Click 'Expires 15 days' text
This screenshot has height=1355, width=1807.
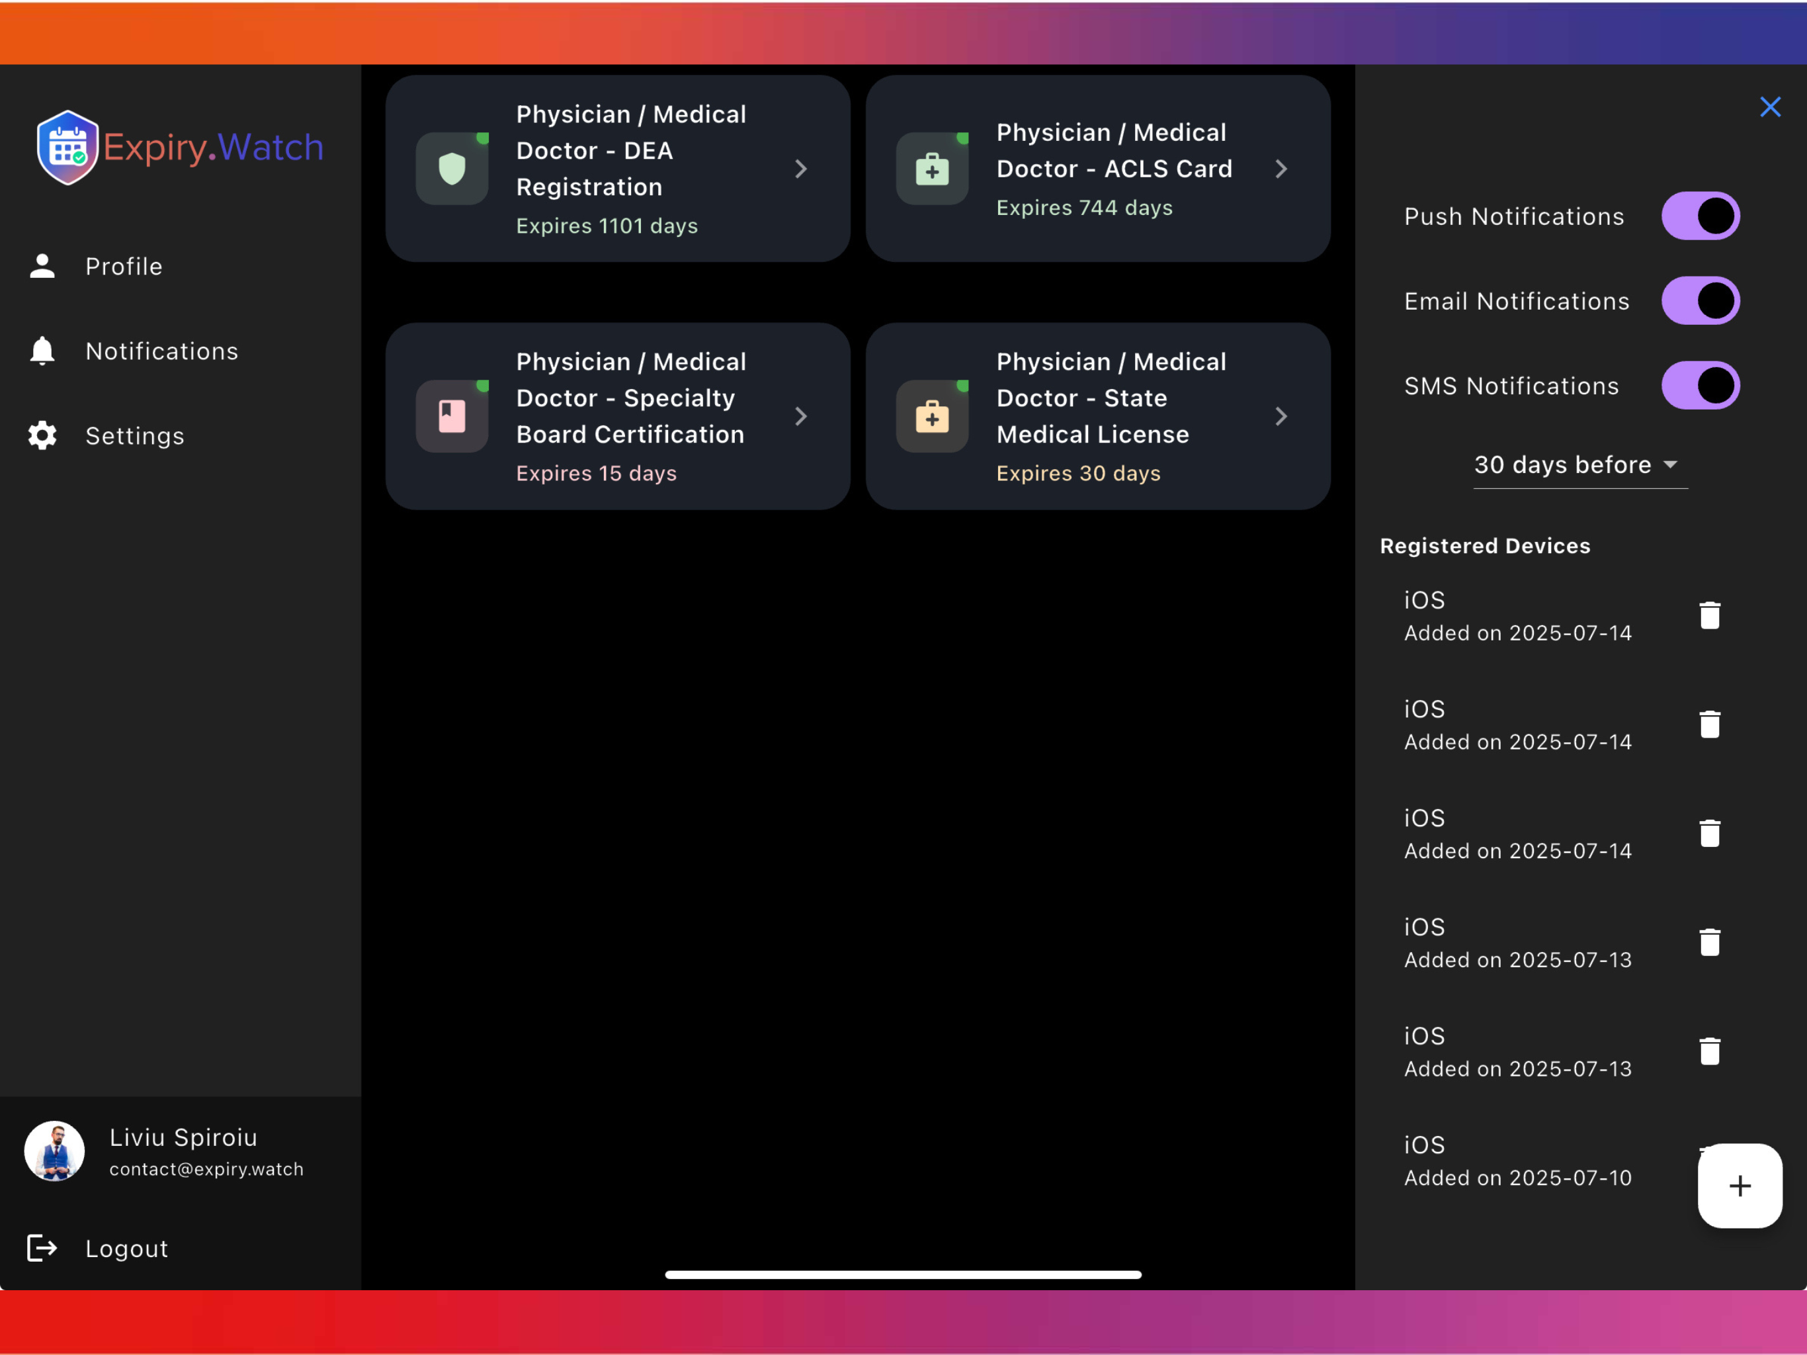pyautogui.click(x=597, y=473)
